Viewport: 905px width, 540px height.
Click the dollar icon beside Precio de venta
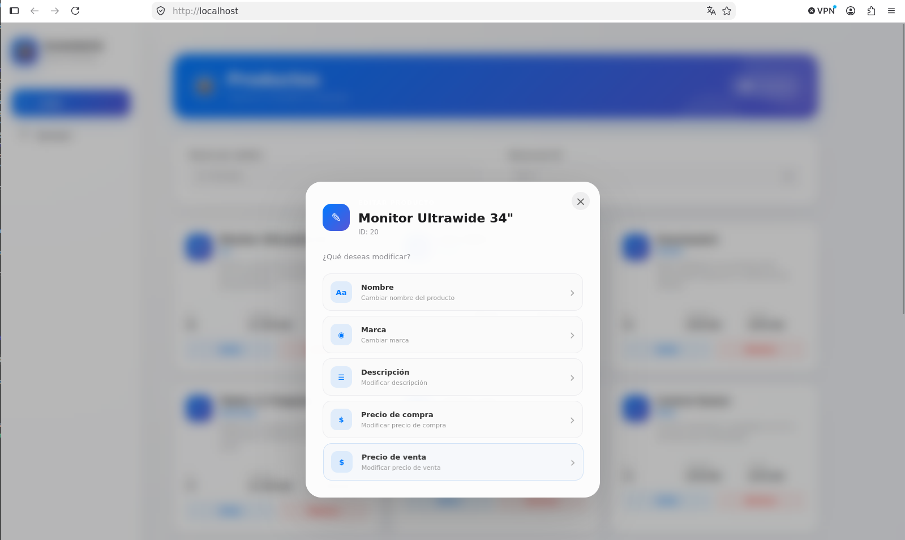[342, 462]
